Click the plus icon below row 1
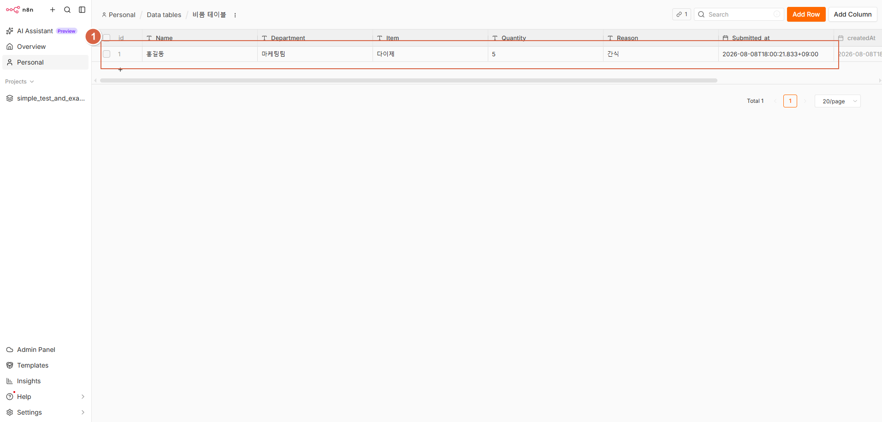This screenshot has height=422, width=882. click(x=120, y=70)
